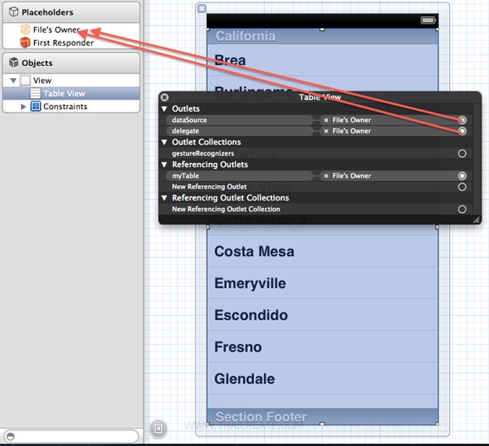
Task: Click the Objects header cube icon
Action: coord(14,63)
